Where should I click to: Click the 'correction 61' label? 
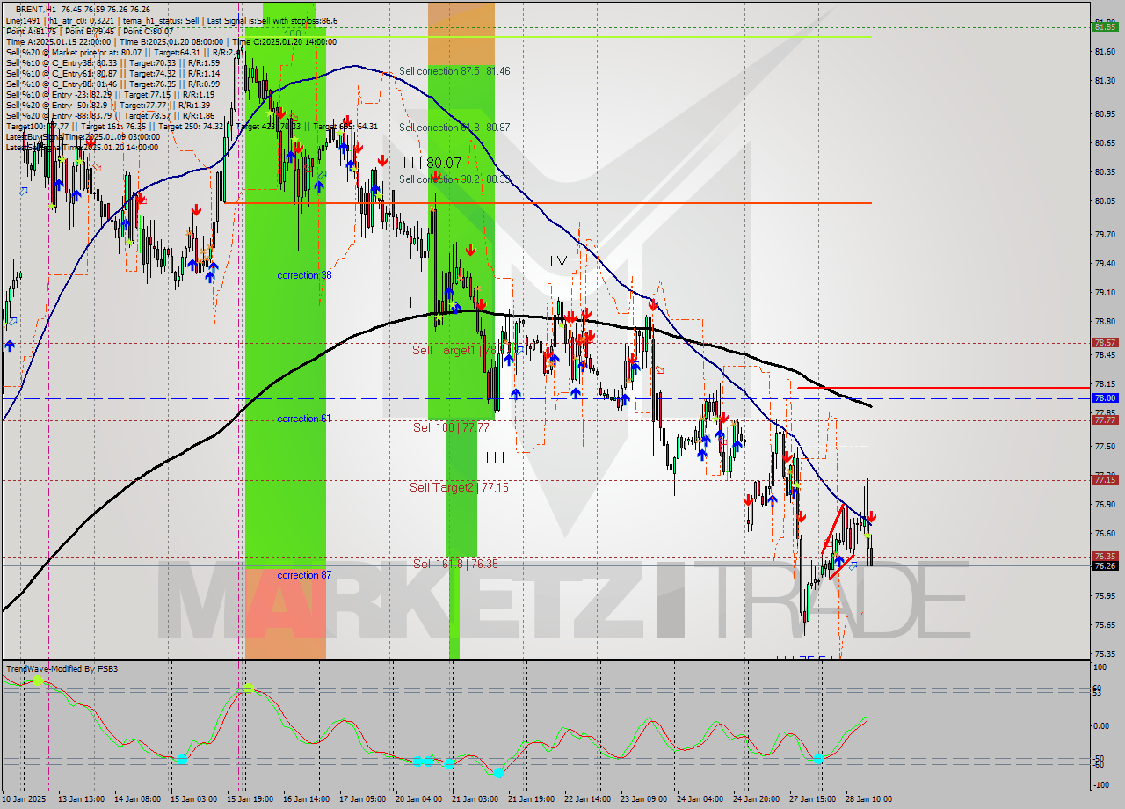click(x=304, y=419)
